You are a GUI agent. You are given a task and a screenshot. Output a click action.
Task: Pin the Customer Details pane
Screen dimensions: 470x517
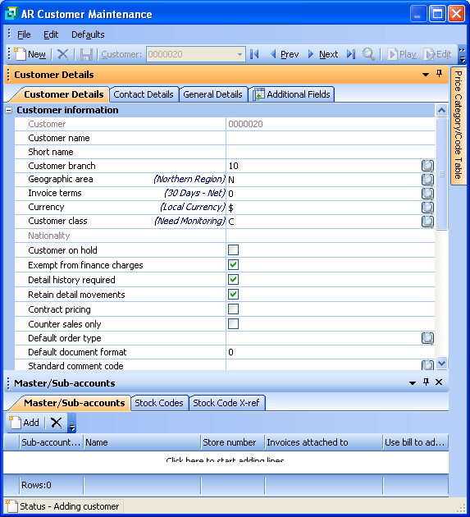click(x=439, y=74)
